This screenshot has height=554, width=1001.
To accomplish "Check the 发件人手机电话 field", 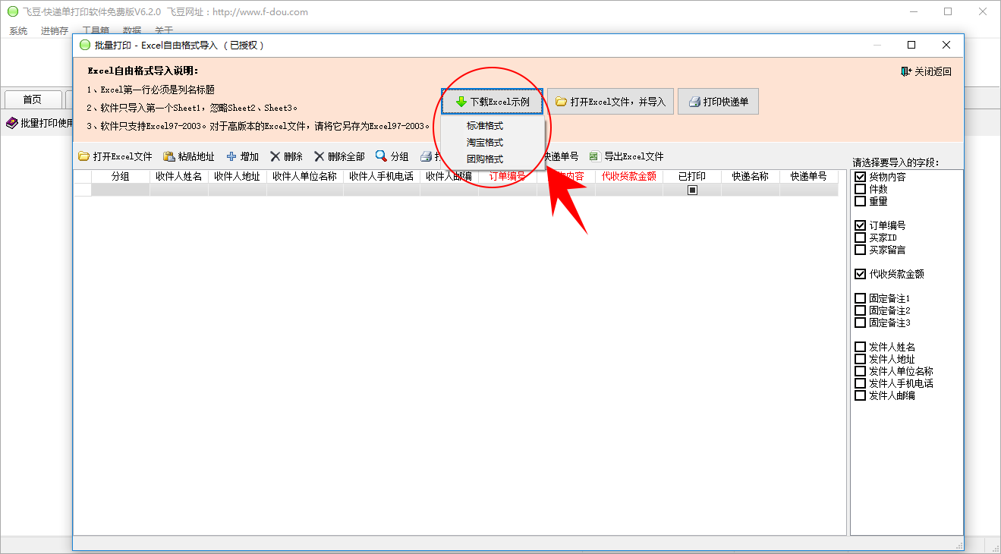I will click(x=860, y=383).
